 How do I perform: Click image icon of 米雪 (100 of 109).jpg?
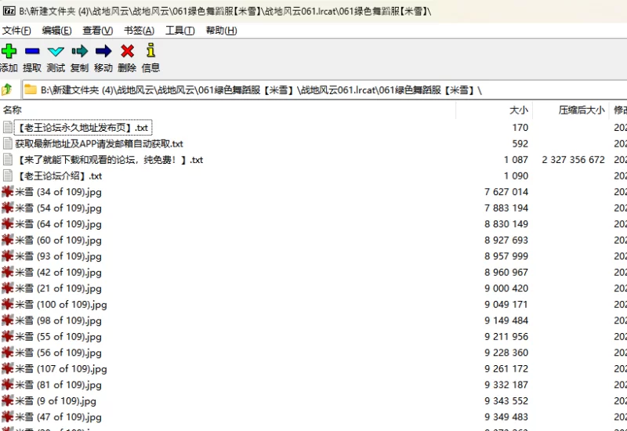click(x=8, y=304)
